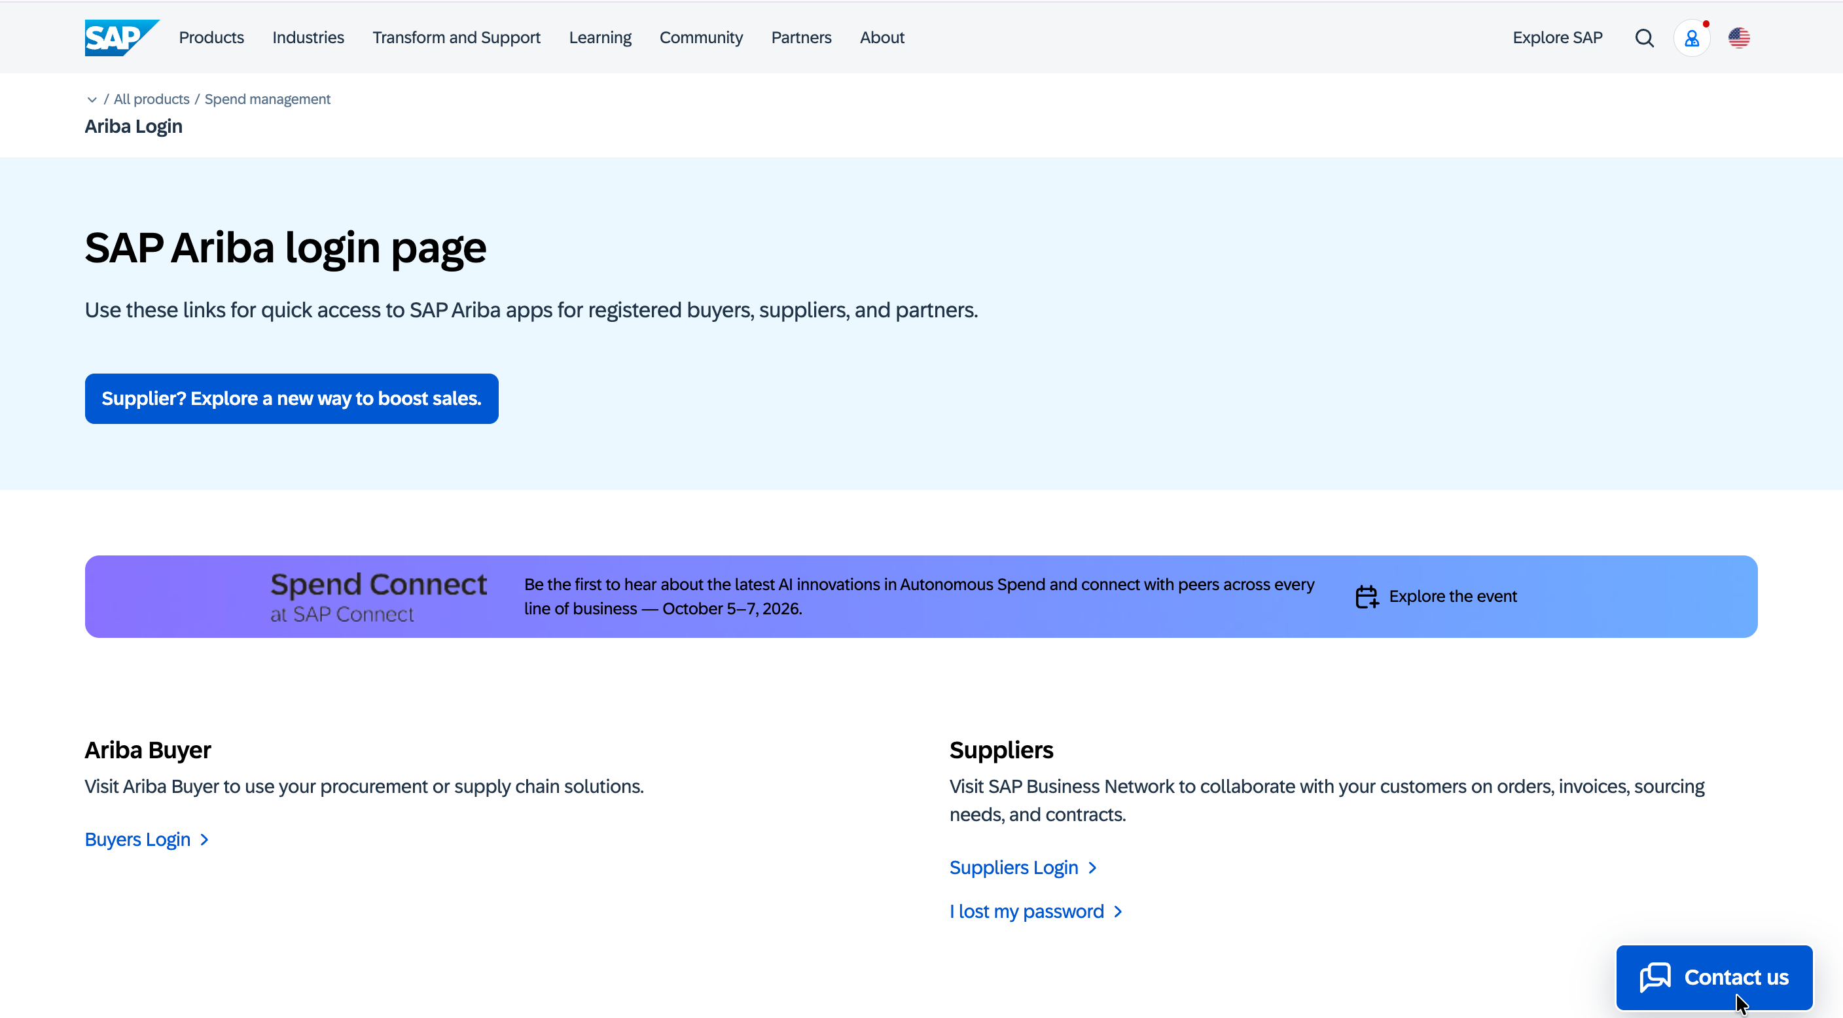Viewport: 1843px width, 1018px height.
Task: Open the Learning menu
Action: [x=599, y=38]
